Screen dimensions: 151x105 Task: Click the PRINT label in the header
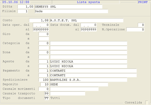(143, 2)
